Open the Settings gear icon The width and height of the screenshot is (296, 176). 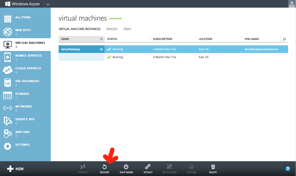click(x=8, y=146)
